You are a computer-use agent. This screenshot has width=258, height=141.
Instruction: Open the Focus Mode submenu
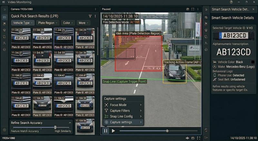pos(123,105)
